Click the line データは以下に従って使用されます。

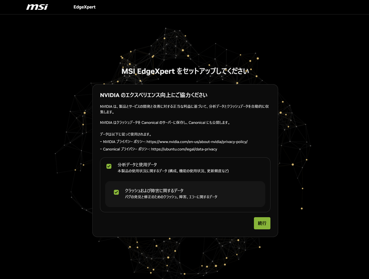[126, 134]
